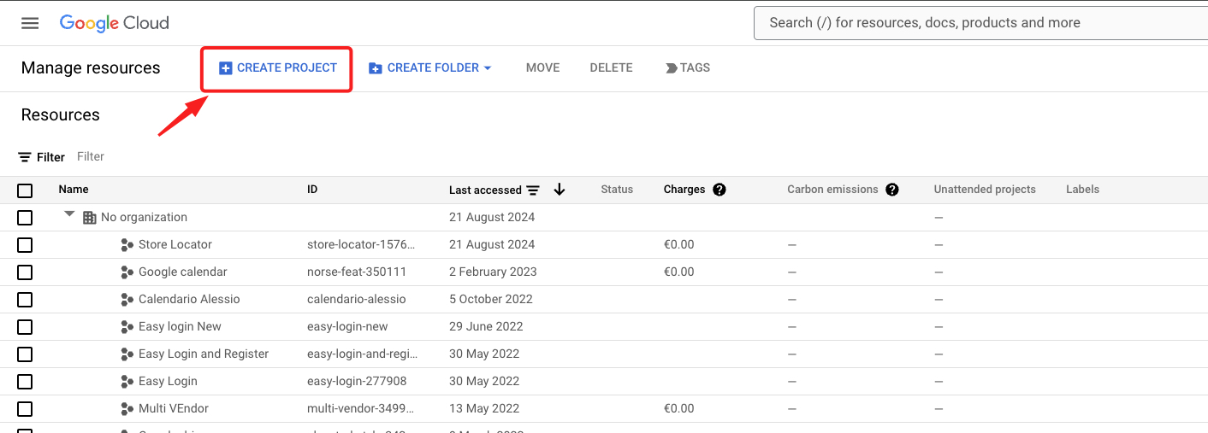Viewport: 1208px width, 433px height.
Task: Select the Easy login New project name
Action: click(x=180, y=327)
